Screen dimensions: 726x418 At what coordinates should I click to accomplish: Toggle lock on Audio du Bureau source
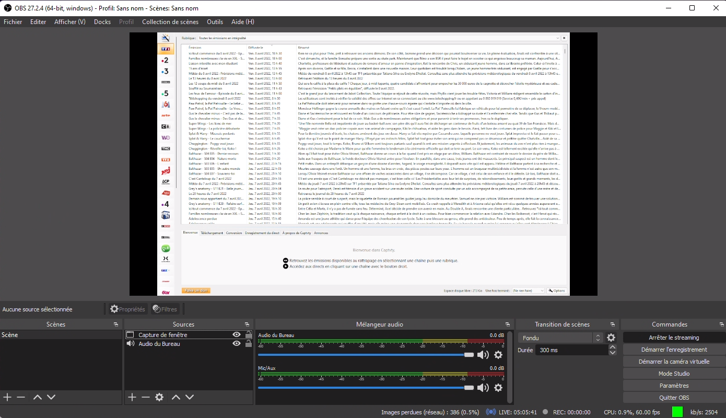[249, 344]
